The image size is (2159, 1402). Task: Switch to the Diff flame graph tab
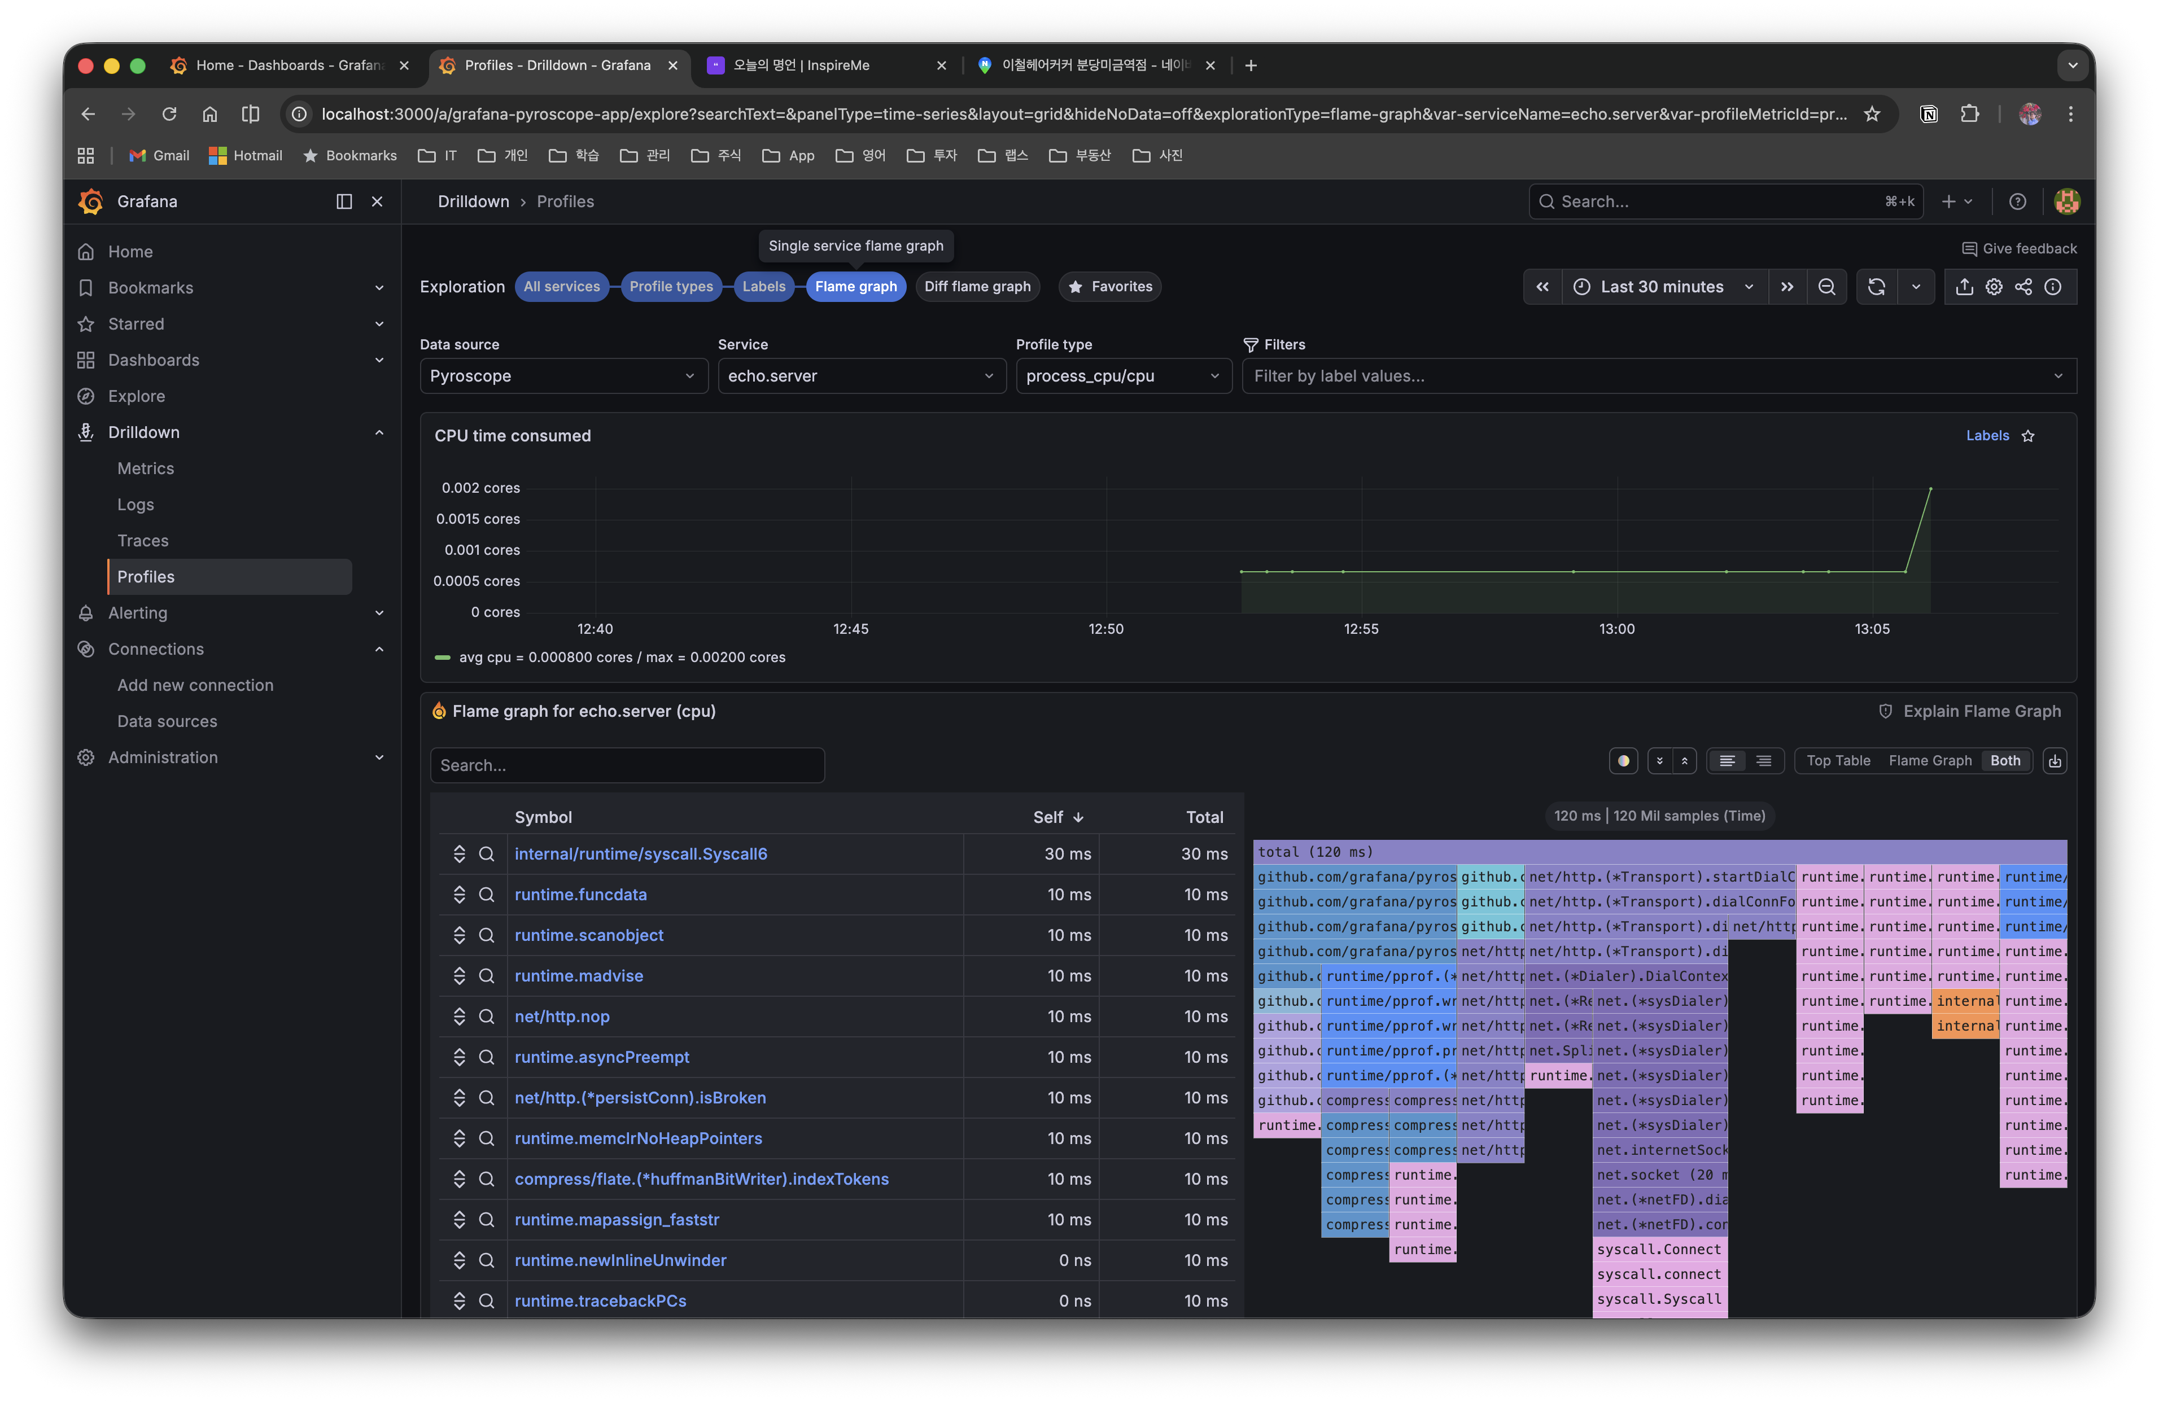click(978, 287)
